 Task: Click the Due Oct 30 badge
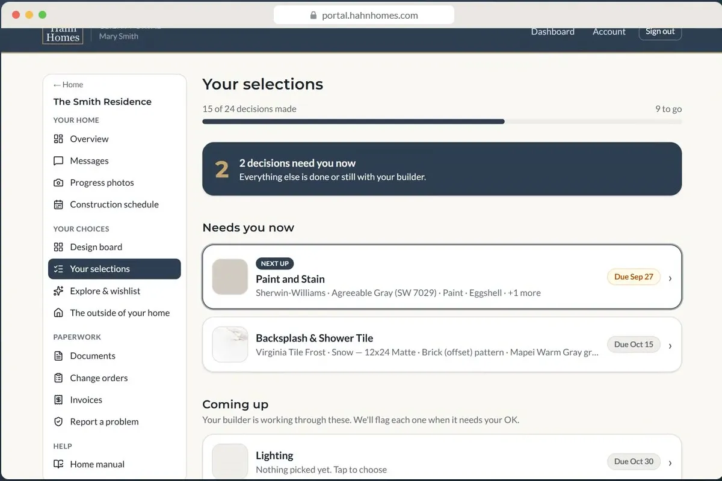click(x=634, y=462)
